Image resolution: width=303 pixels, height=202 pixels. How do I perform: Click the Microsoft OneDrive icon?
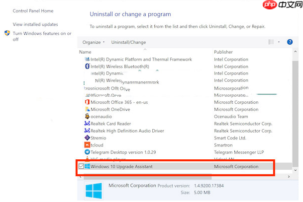point(87,109)
